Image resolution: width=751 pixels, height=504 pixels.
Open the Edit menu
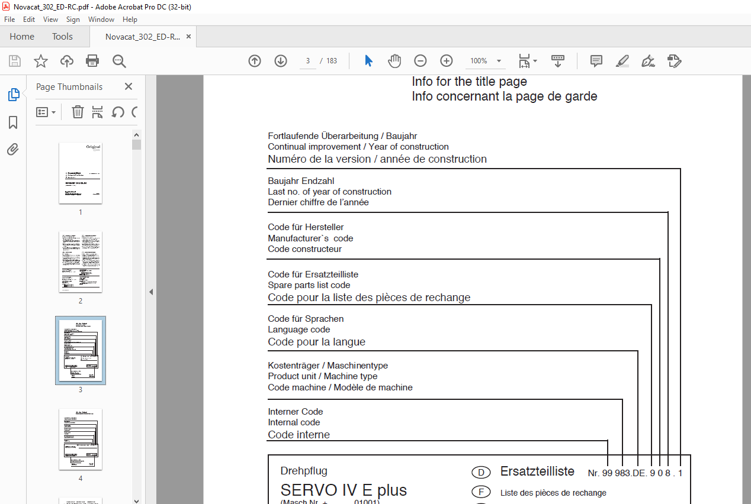click(x=29, y=20)
